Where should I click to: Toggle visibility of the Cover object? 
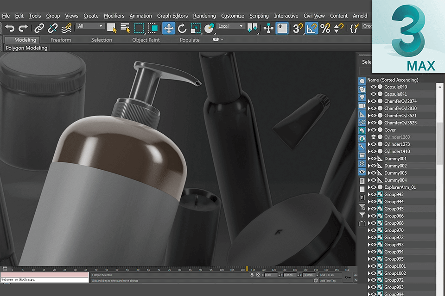[x=373, y=130]
